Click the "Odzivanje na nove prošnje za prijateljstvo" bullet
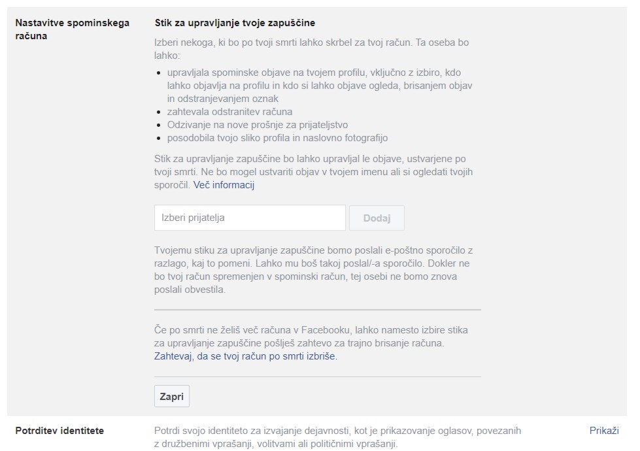The image size is (640, 451). pos(257,125)
